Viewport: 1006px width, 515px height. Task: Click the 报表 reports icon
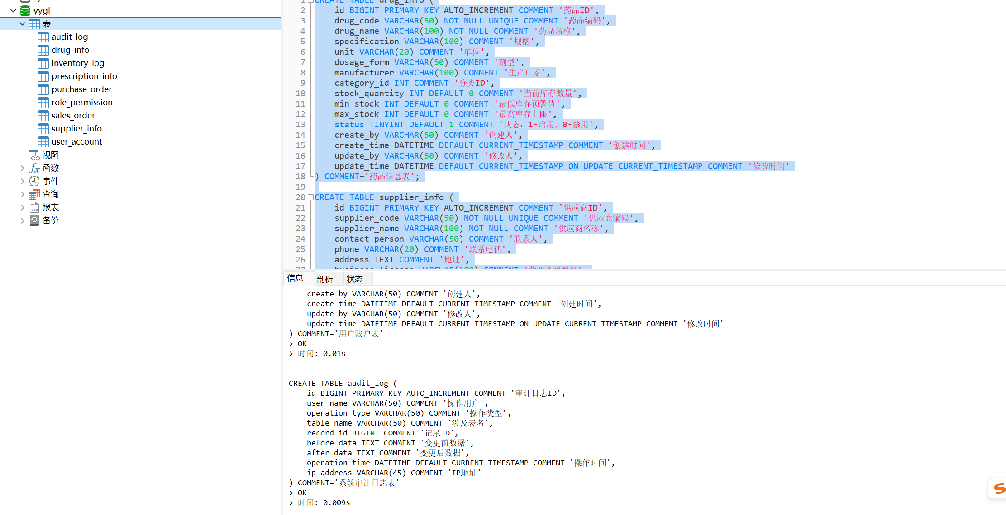pos(34,207)
